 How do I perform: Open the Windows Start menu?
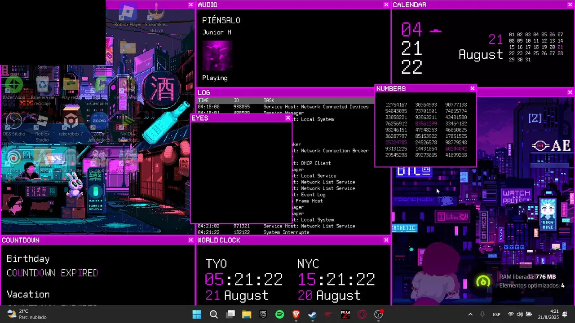tap(197, 314)
